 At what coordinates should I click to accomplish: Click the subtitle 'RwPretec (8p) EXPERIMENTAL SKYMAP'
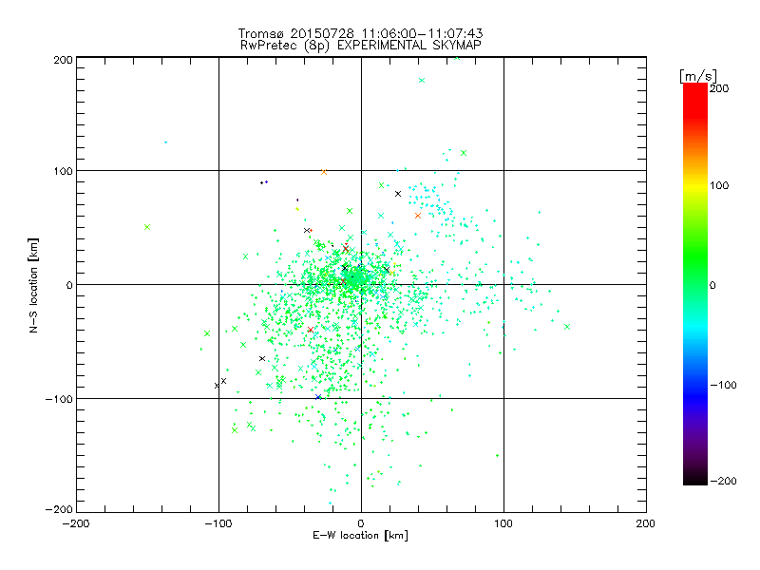coord(361,45)
